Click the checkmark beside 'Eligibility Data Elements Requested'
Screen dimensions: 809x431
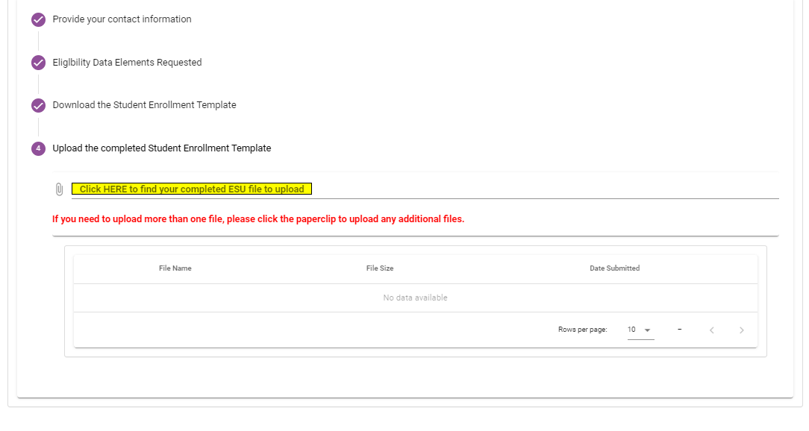38,63
